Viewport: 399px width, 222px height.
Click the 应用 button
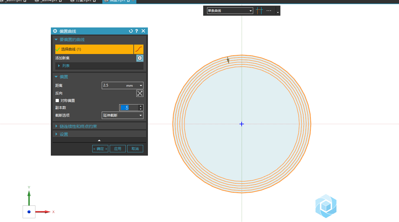click(118, 149)
